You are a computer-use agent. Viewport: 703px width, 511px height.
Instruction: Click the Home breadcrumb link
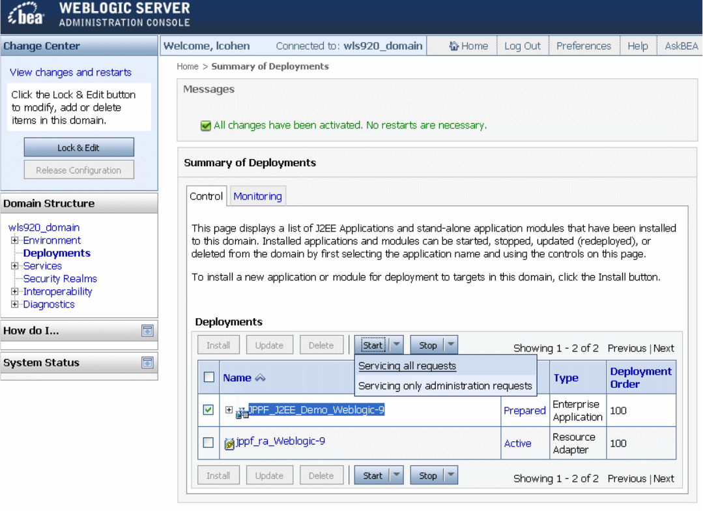(x=188, y=66)
